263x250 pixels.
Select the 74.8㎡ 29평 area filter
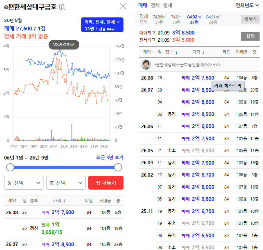pos(176,19)
